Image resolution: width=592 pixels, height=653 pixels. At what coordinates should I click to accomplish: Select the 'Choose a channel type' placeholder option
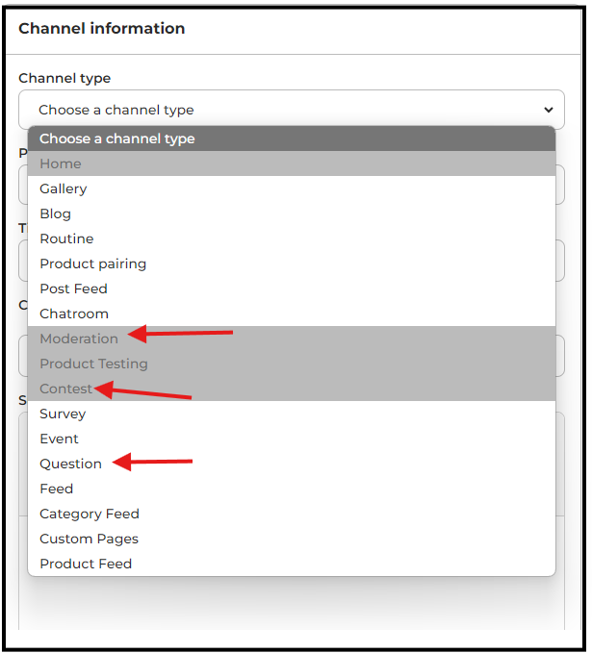pos(117,138)
